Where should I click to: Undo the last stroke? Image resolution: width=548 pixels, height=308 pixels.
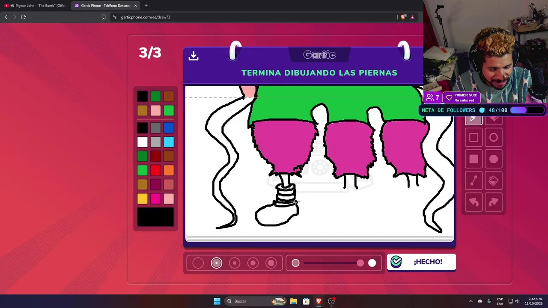[x=474, y=202]
